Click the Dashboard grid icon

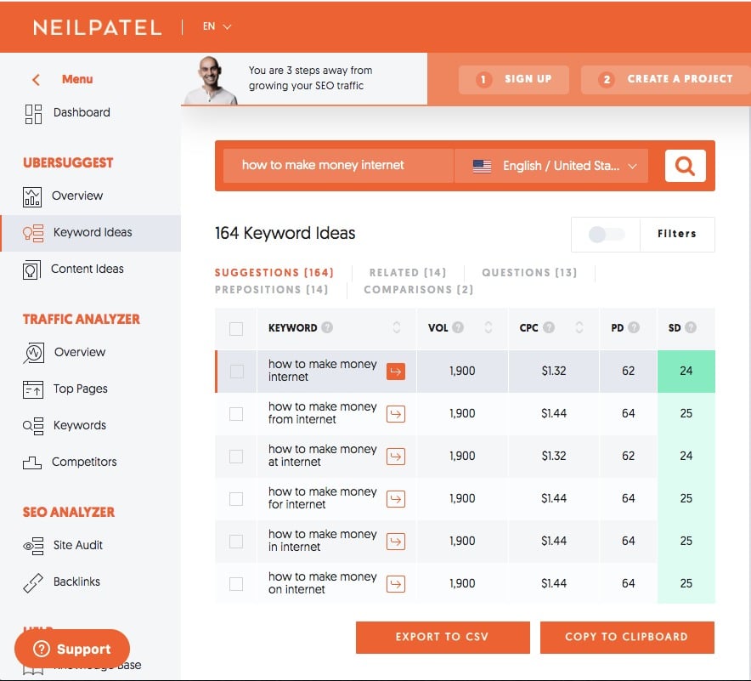tap(33, 114)
